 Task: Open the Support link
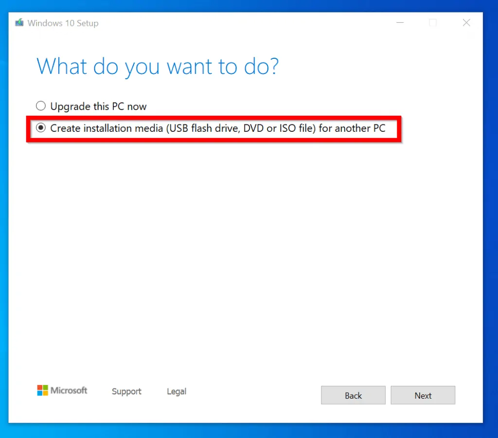pyautogui.click(x=126, y=391)
